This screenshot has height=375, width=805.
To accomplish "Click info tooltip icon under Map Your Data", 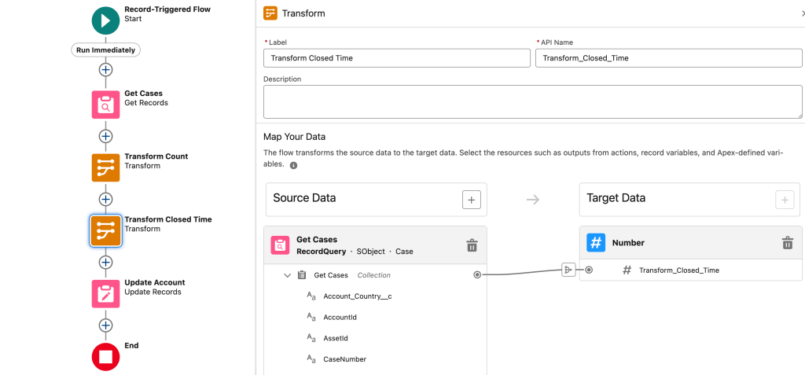I will (293, 166).
